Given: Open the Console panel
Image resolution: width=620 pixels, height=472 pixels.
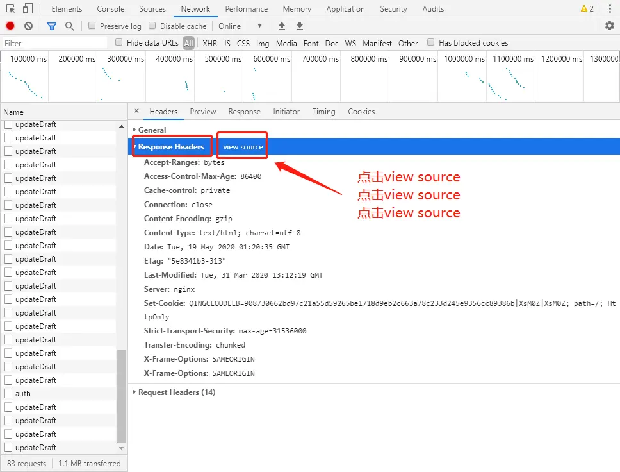Looking at the screenshot, I should tap(111, 9).
